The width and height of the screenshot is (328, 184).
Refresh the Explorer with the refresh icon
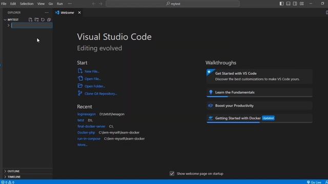(43, 19)
